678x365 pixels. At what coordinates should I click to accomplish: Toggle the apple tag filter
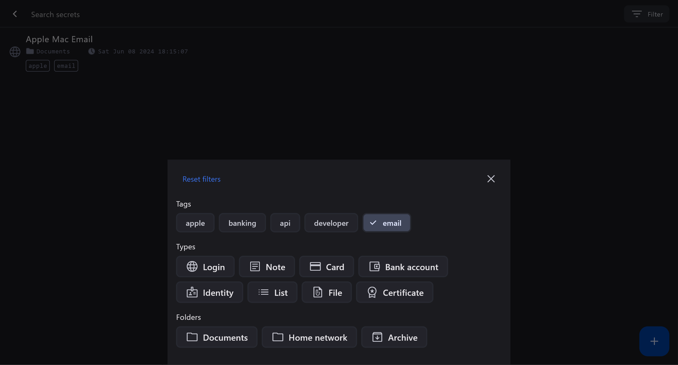(x=195, y=223)
